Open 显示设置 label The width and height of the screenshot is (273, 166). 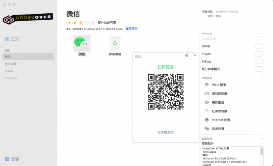[218, 129]
